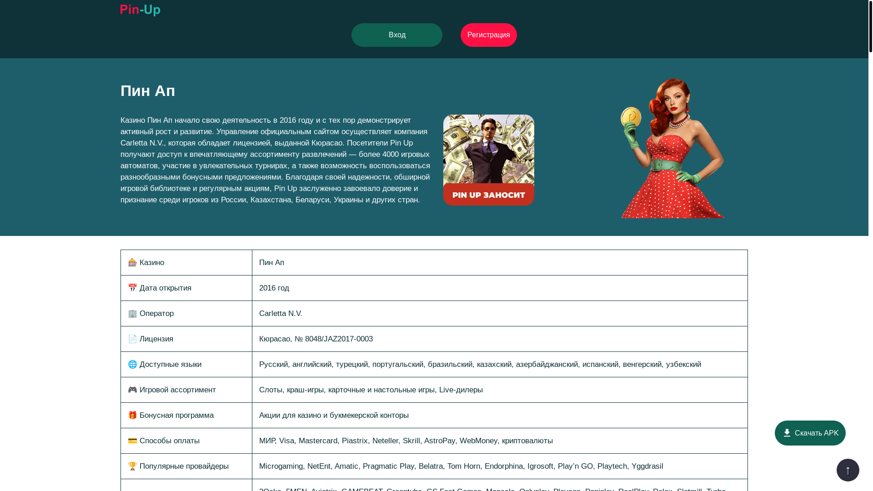Screen dimensions: 873x491
Task: Click the payment methods cell with МИР, Visa
Action: pyautogui.click(x=500, y=441)
